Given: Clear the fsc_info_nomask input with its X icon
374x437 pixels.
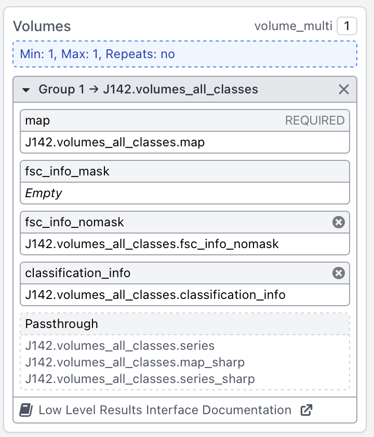Looking at the screenshot, I should click(x=338, y=223).
